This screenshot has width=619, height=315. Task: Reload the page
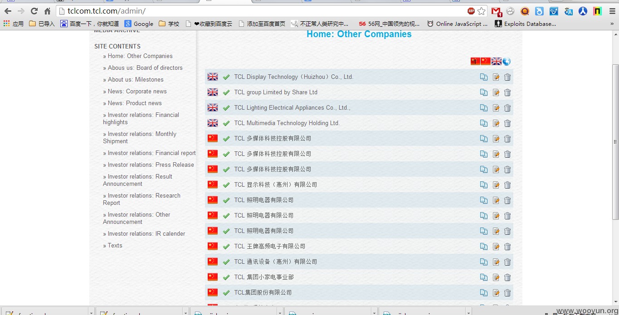pyautogui.click(x=34, y=11)
